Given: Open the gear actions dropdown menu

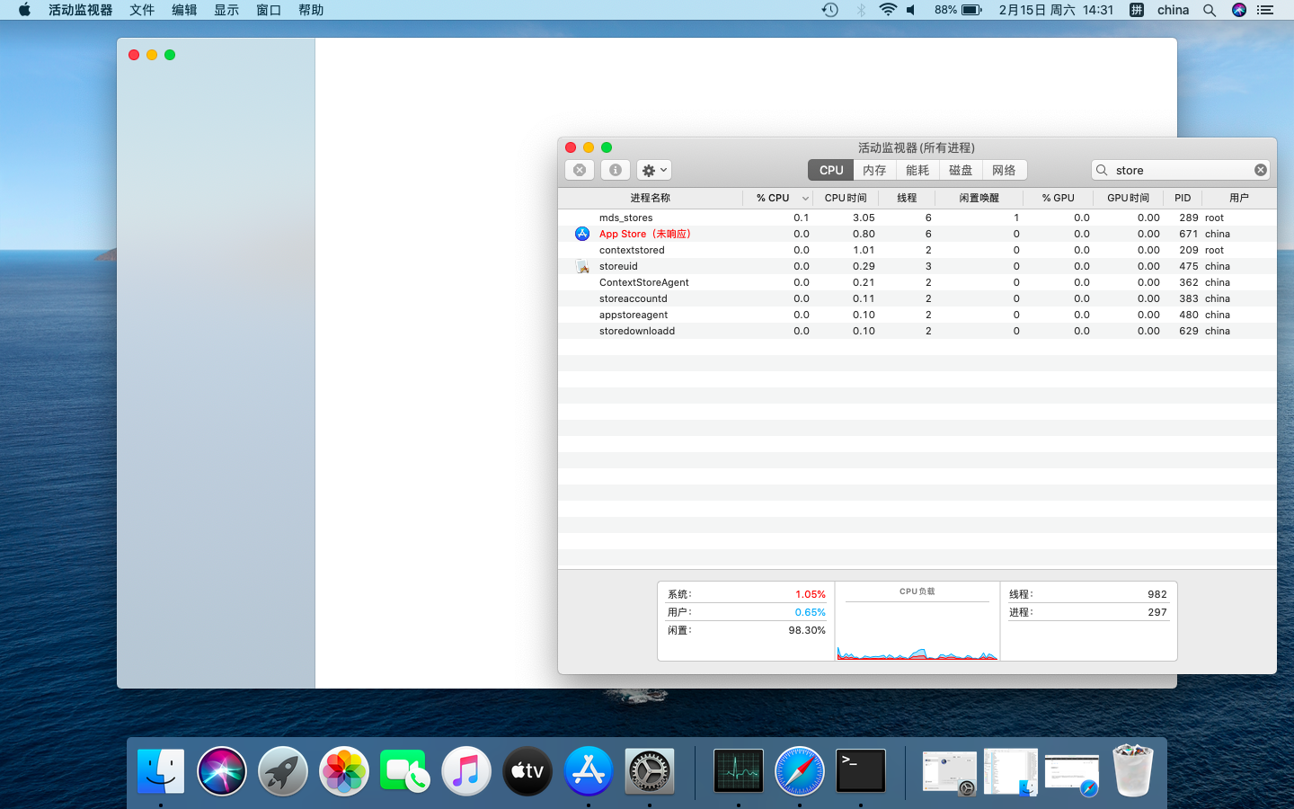Looking at the screenshot, I should [x=653, y=170].
